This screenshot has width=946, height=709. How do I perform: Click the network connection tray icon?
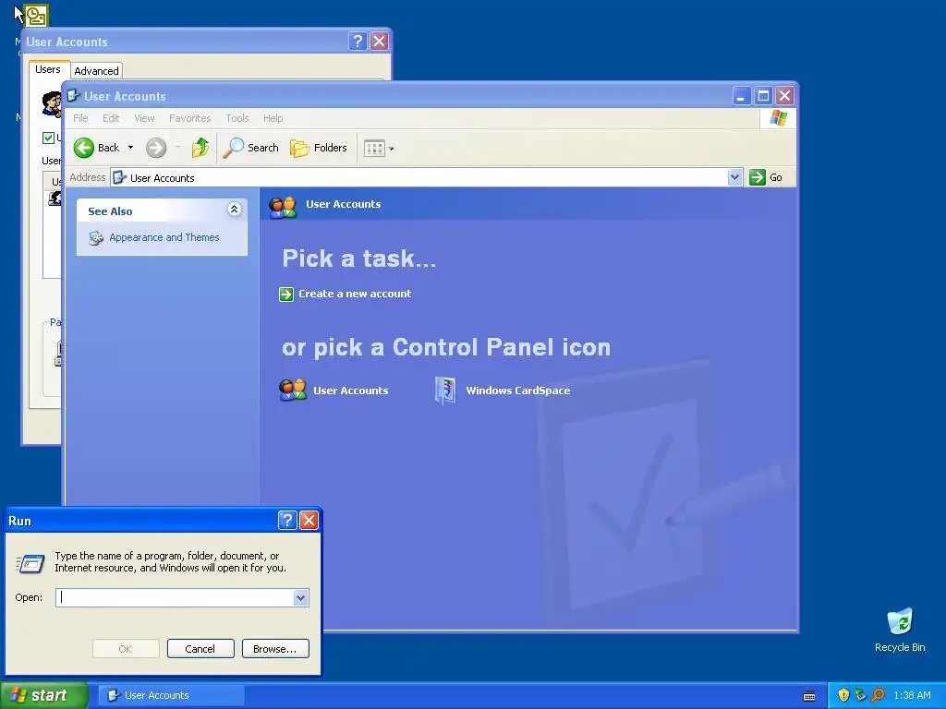[x=860, y=695]
